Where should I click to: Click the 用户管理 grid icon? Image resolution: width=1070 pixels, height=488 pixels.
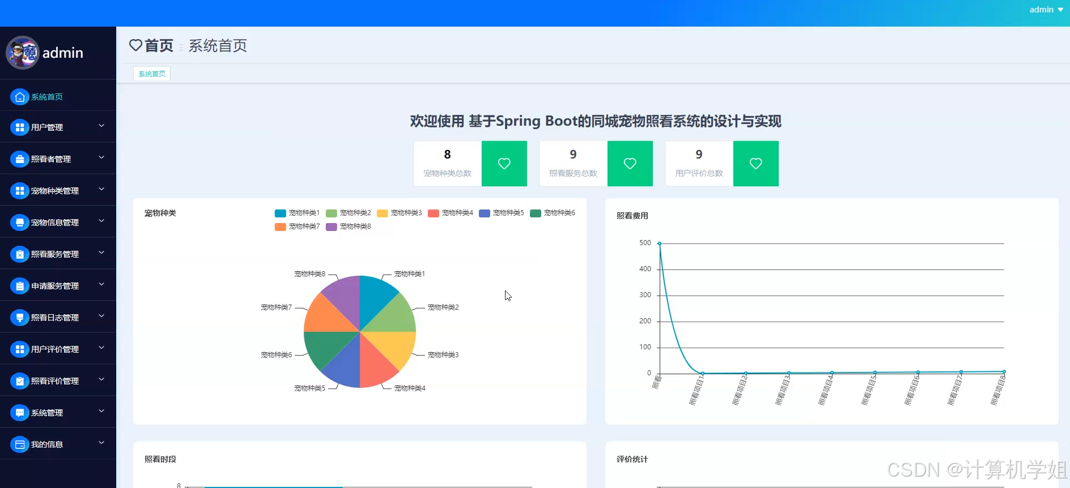pos(20,127)
